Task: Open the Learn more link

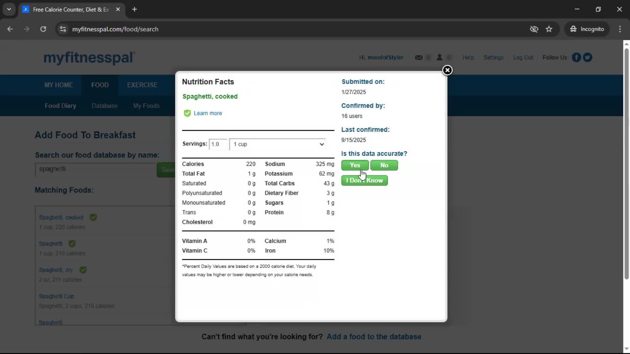Action: (208, 113)
